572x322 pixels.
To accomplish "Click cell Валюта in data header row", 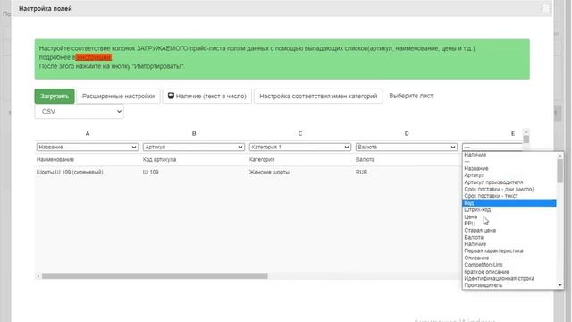I will (x=366, y=159).
